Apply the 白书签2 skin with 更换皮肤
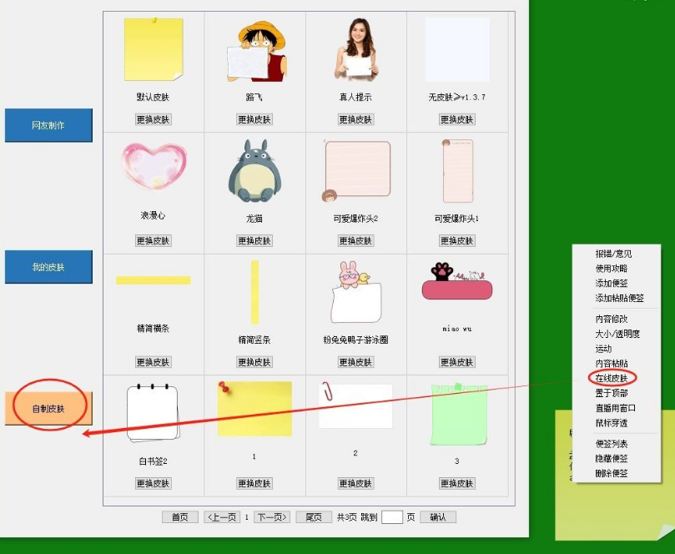This screenshot has width=675, height=554. click(154, 484)
